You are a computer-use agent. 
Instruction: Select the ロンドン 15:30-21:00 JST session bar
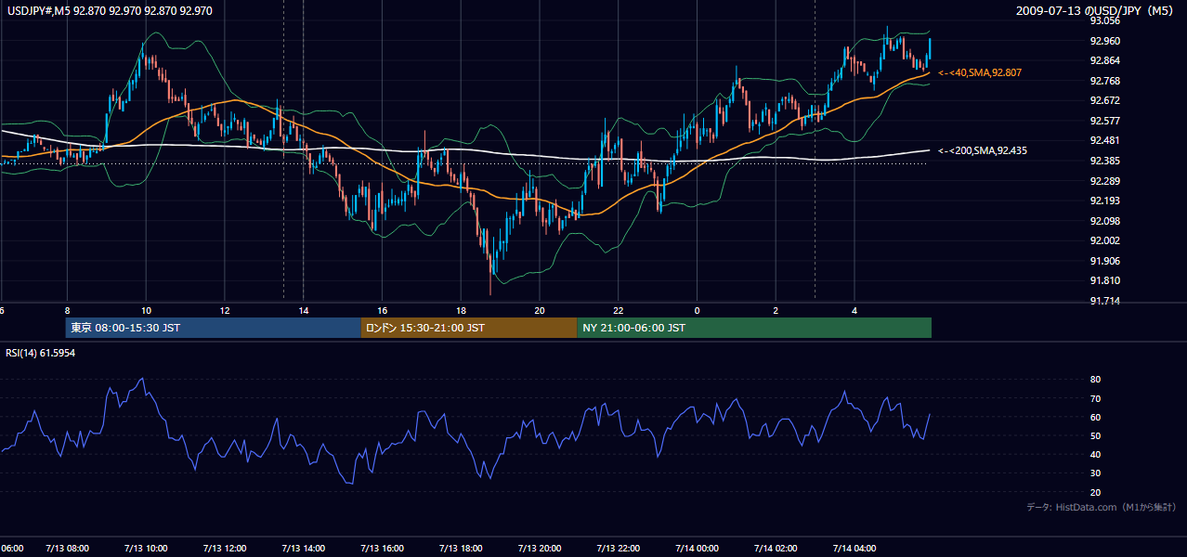(469, 328)
